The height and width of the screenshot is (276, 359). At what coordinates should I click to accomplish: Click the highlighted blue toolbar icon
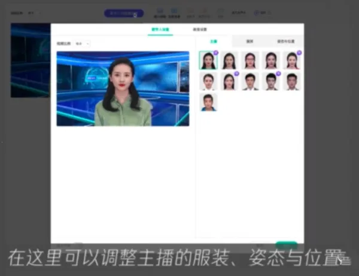click(174, 13)
